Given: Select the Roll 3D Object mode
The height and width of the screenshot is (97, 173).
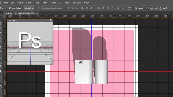Looking at the screenshot, I should point(152,8).
